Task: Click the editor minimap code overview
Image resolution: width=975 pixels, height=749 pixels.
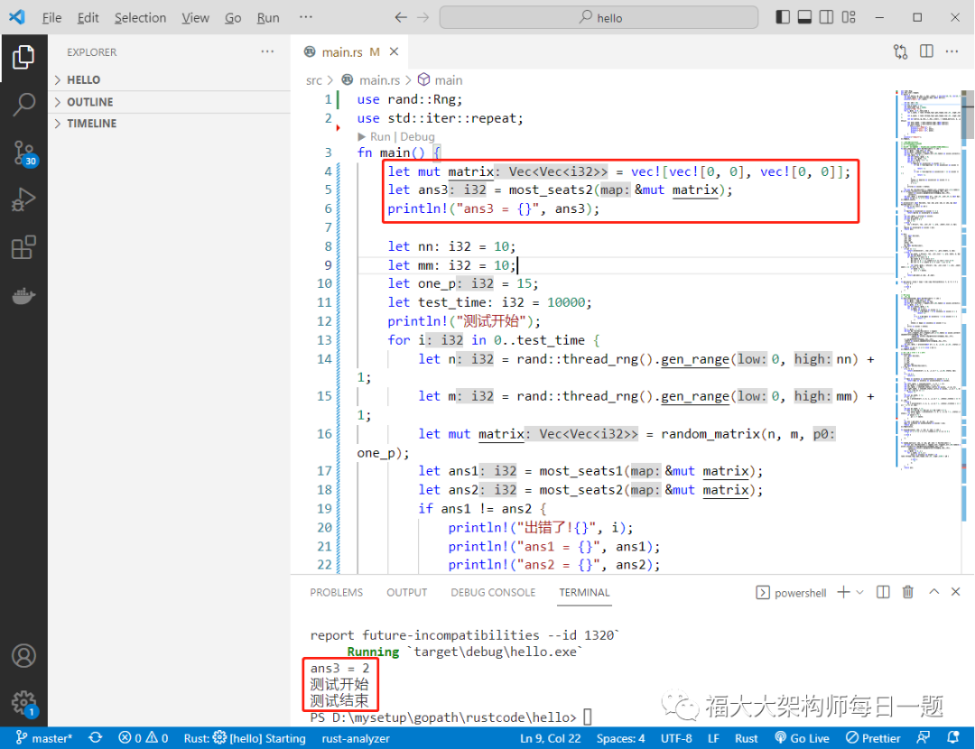Action: pyautogui.click(x=928, y=280)
